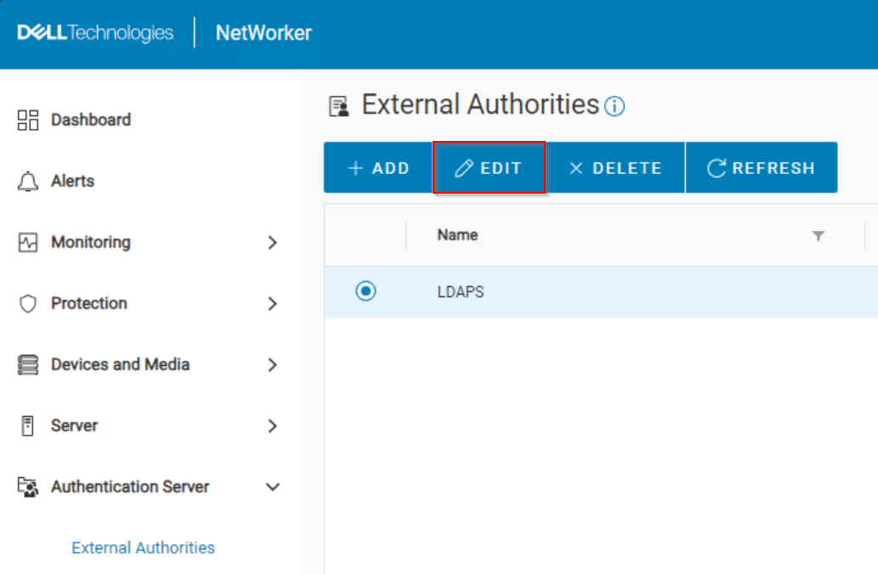Click the filter icon on the Name column
Viewport: 878px width, 574px height.
click(x=818, y=235)
